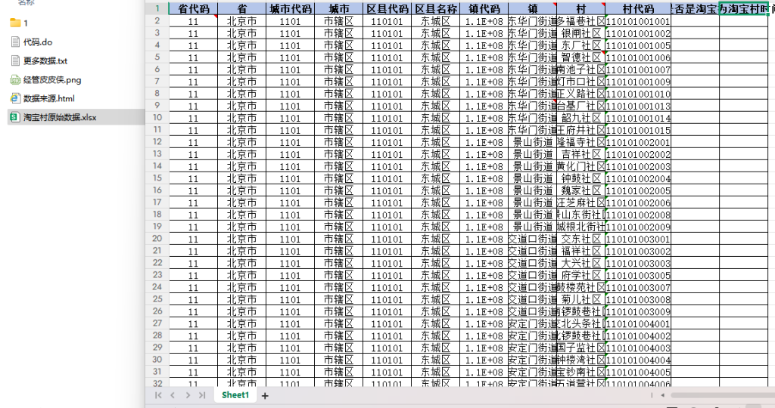Select the 城市 header cell

(x=338, y=9)
